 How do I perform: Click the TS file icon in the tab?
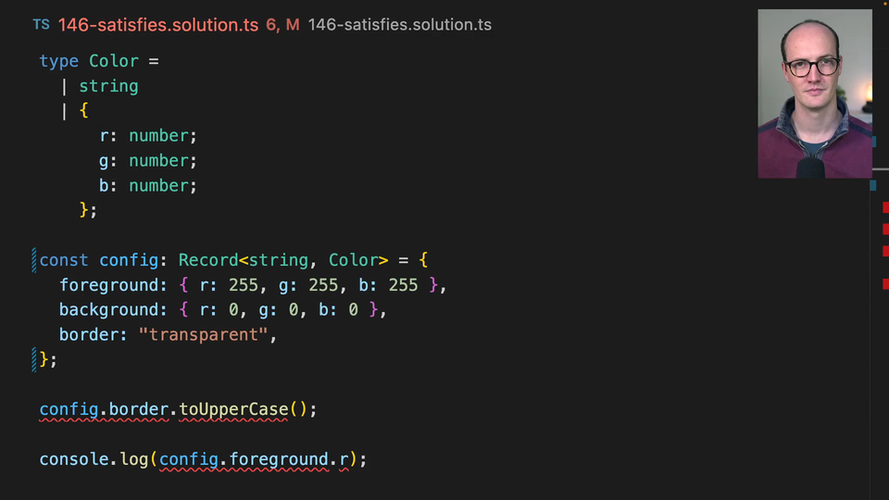pos(41,25)
